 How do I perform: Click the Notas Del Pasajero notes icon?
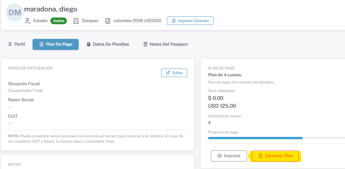[146, 44]
